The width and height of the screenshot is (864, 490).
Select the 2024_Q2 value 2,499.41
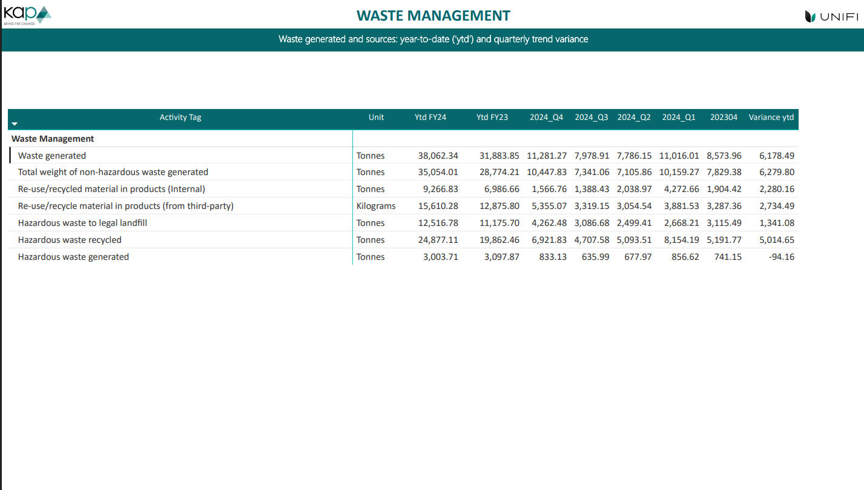click(x=634, y=223)
